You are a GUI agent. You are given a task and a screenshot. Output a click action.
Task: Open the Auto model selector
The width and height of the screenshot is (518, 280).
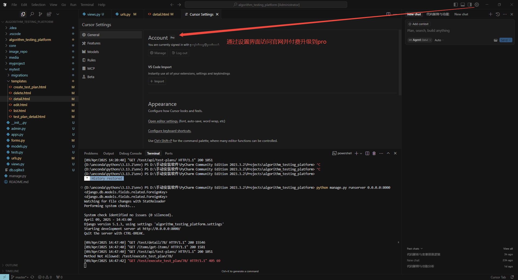(439, 40)
